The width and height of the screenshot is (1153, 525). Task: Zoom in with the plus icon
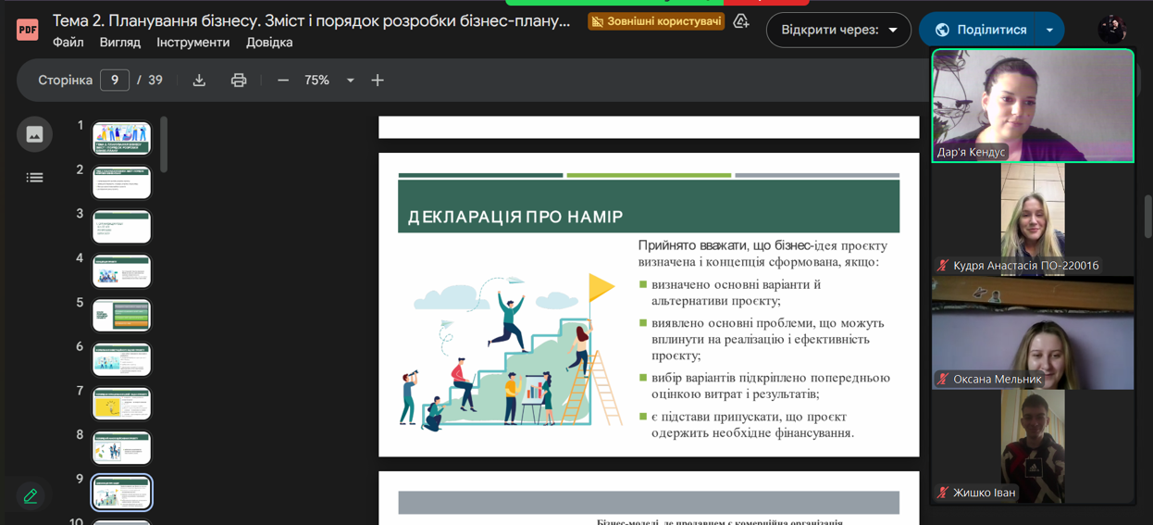(378, 81)
